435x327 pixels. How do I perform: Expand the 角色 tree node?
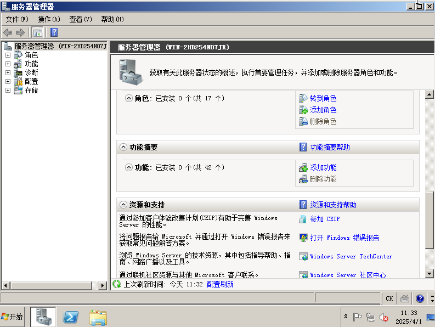click(x=8, y=55)
